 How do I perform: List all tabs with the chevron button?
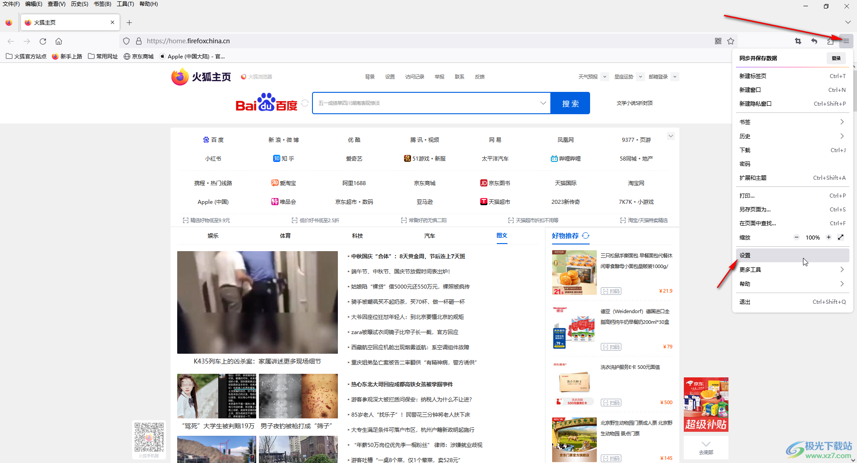(848, 22)
